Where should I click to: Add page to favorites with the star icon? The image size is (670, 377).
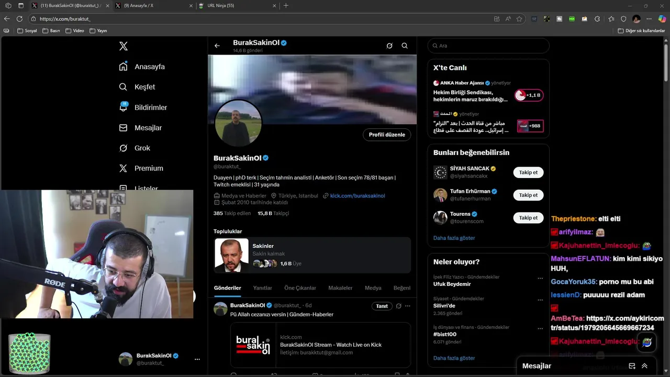point(519,19)
